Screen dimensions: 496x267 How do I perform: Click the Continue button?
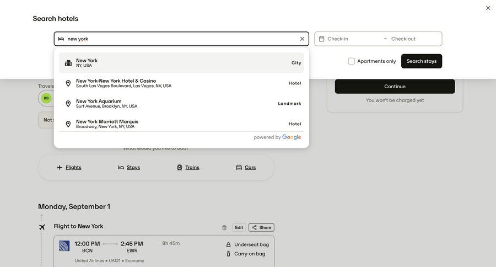click(x=395, y=87)
